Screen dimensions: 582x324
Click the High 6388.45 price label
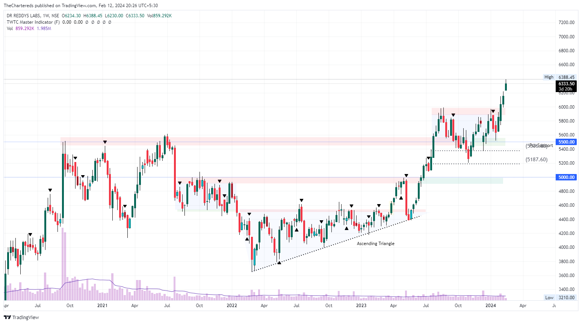tap(559, 77)
